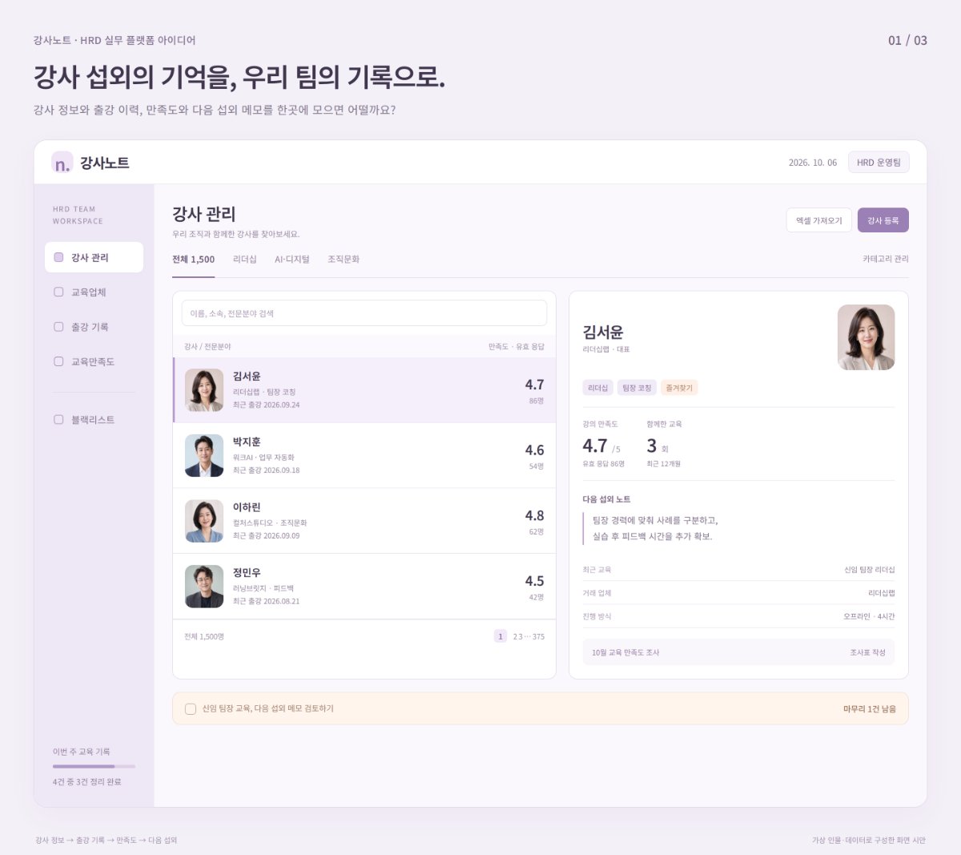This screenshot has width=961, height=855.
Task: Go to page 375 in pagination
Action: pyautogui.click(x=538, y=637)
